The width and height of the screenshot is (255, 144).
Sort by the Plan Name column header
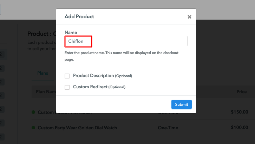[x=46, y=92]
